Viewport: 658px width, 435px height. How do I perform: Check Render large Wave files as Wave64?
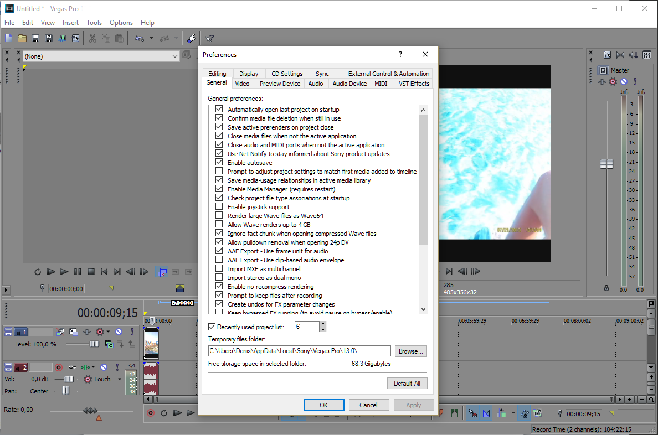pos(219,216)
